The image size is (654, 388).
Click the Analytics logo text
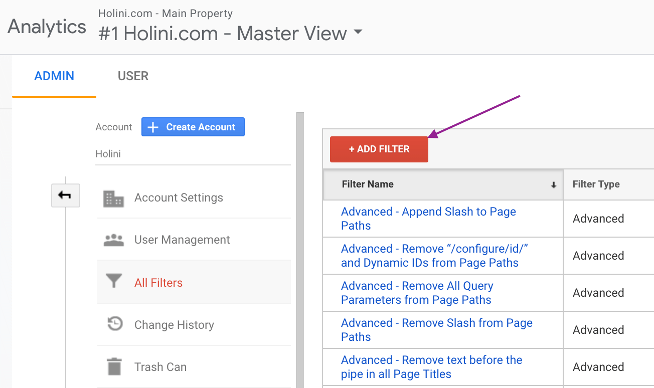(x=47, y=26)
